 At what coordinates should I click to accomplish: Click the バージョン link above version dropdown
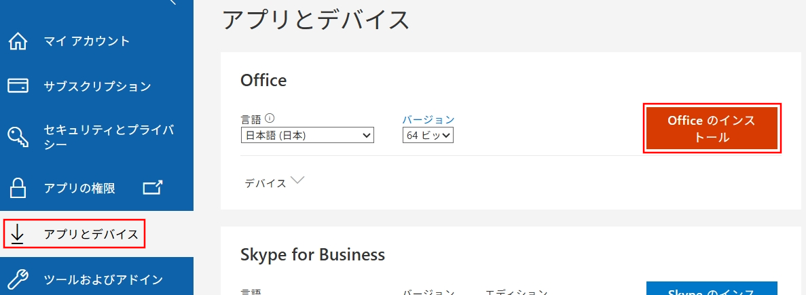click(x=428, y=119)
